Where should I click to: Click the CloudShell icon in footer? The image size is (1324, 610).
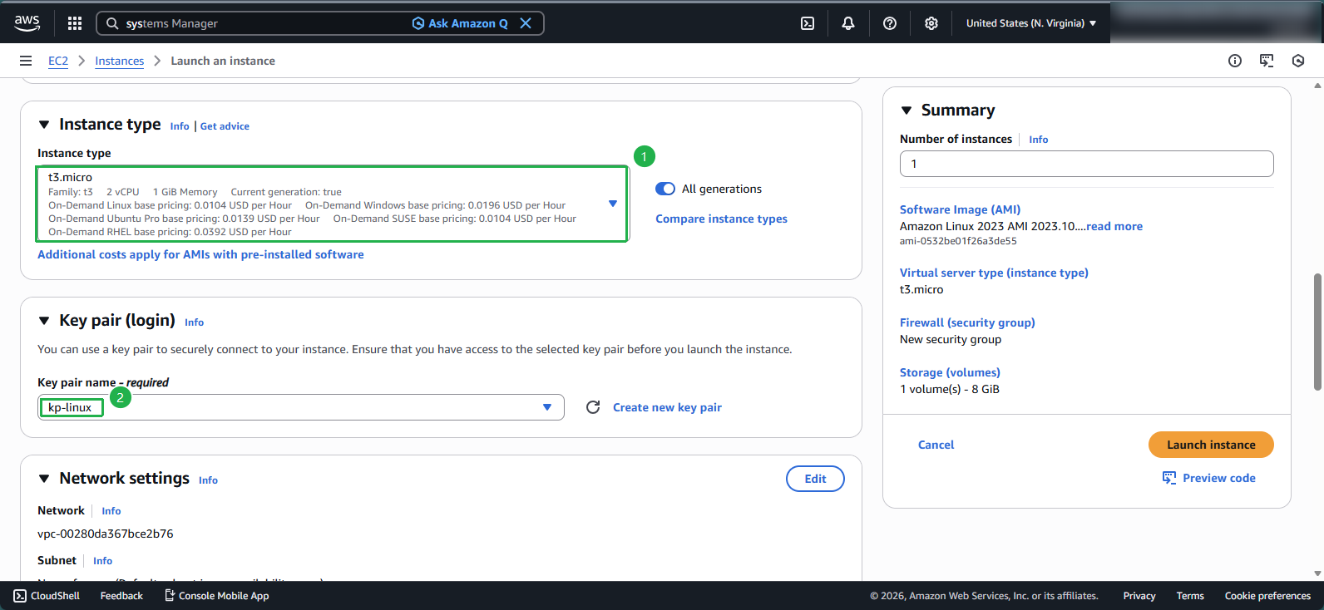(x=20, y=596)
